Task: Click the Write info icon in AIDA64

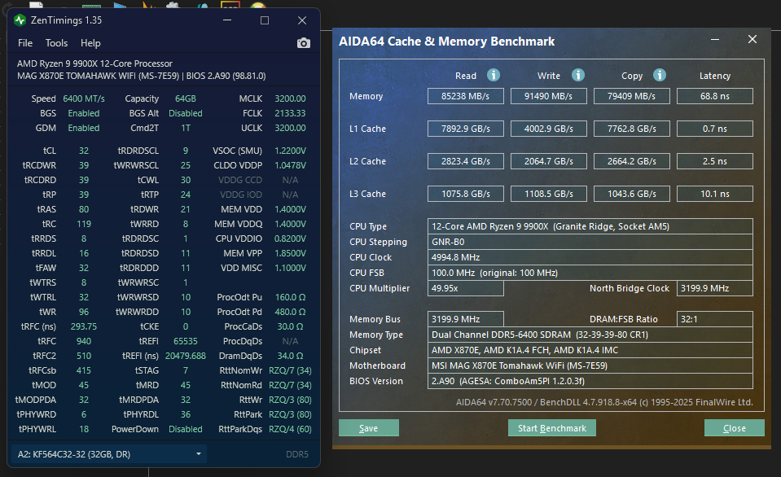Action: pyautogui.click(x=577, y=75)
